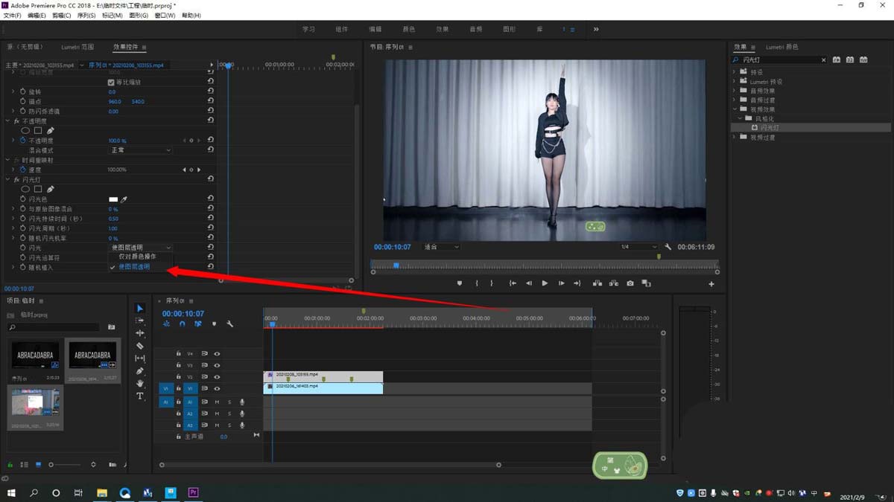Uncheck the 等比缩放 checkbox
This screenshot has height=502, width=894.
[111, 83]
